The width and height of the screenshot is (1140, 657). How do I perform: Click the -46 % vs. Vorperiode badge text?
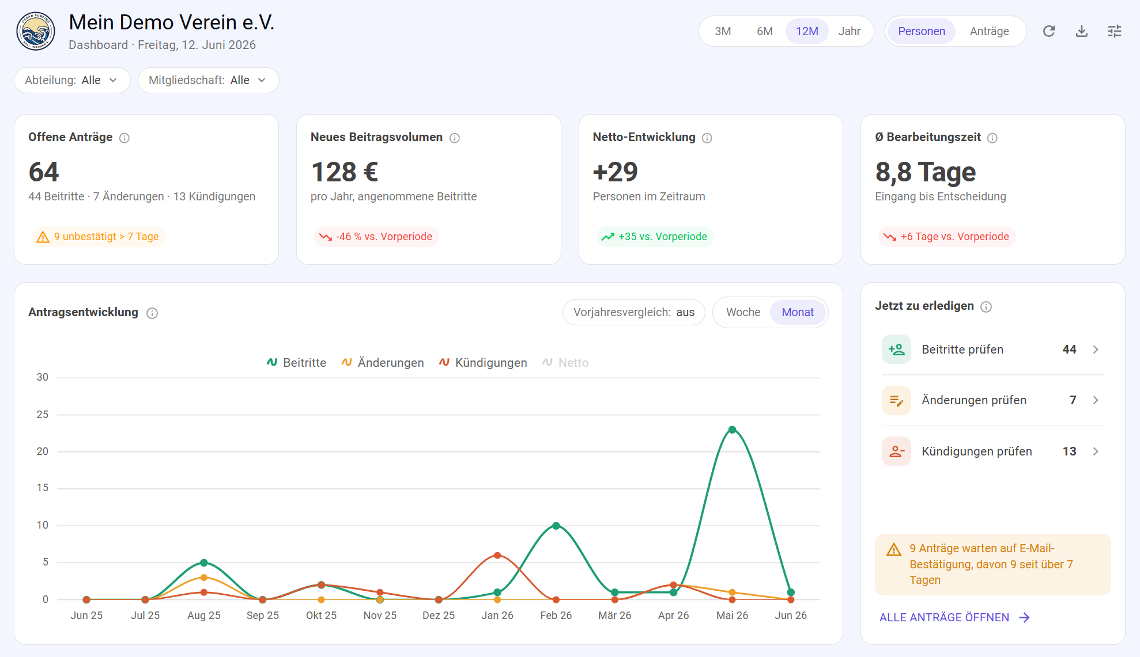click(384, 237)
